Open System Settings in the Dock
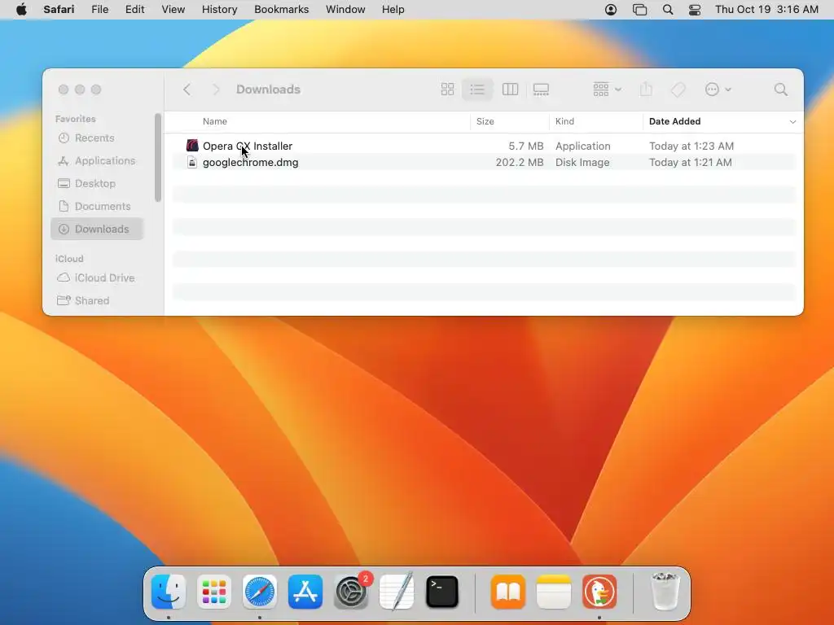This screenshot has width=834, height=625. (x=351, y=592)
